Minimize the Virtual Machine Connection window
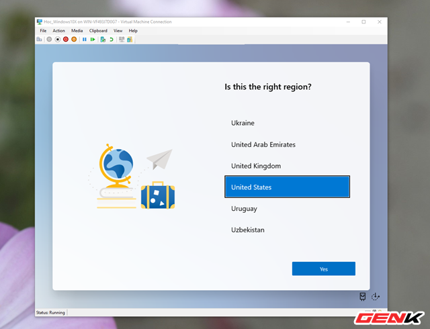The height and width of the screenshot is (329, 430). pyautogui.click(x=348, y=22)
